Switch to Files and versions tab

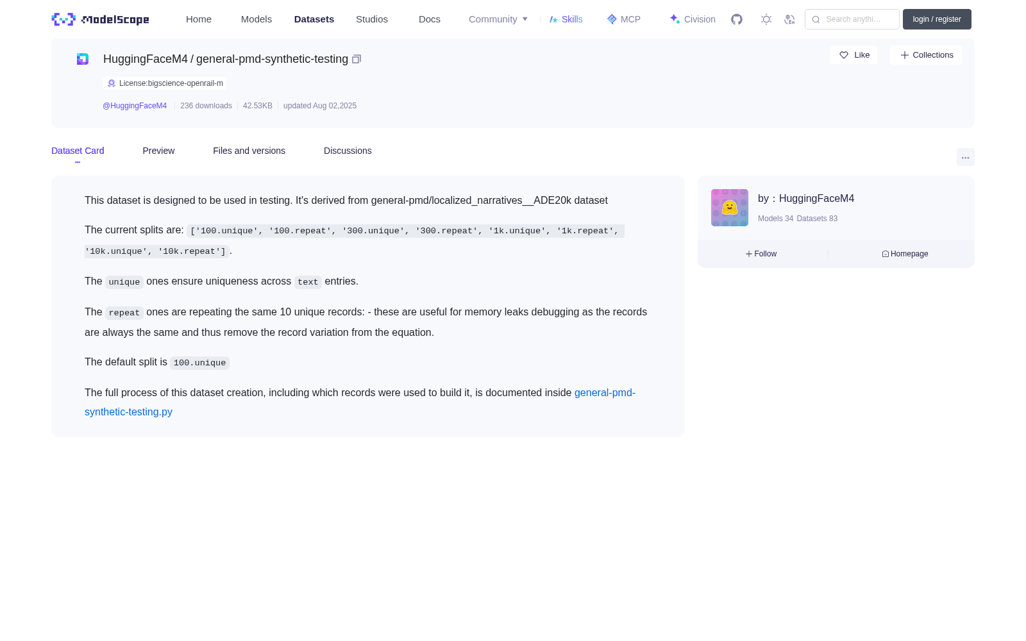[x=249, y=151]
